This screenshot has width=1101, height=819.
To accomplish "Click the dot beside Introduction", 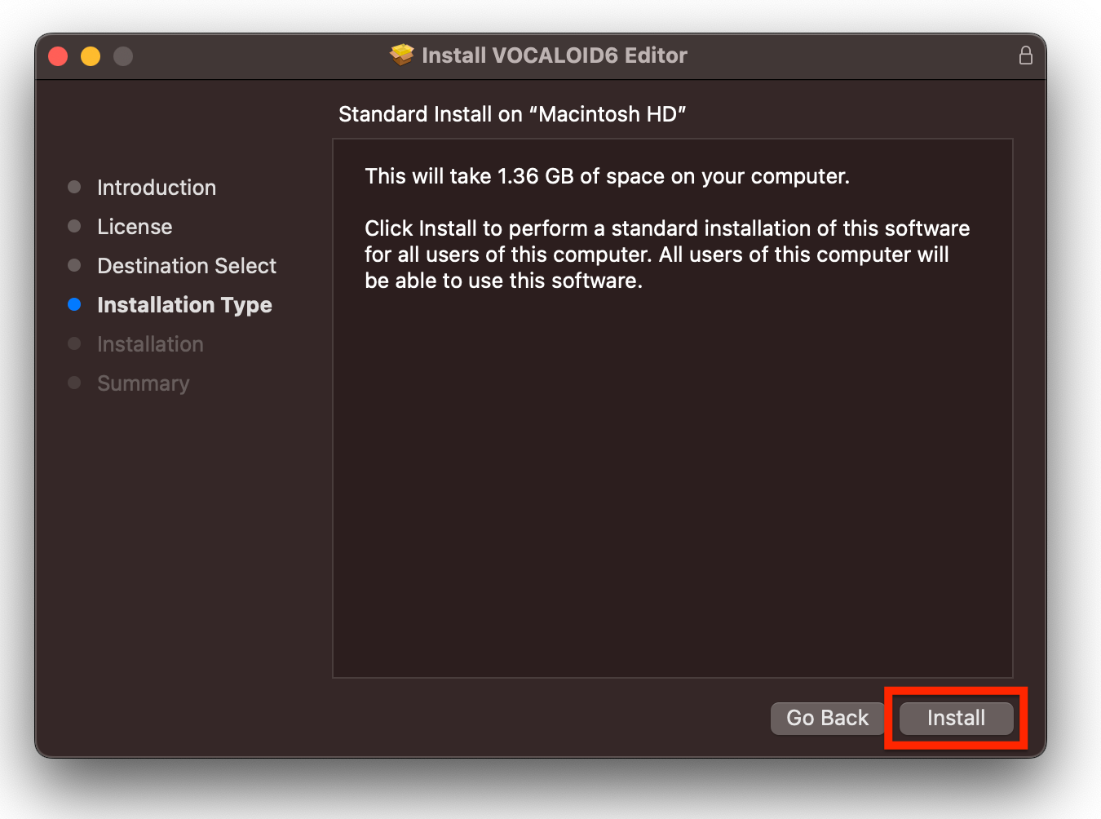I will click(74, 187).
